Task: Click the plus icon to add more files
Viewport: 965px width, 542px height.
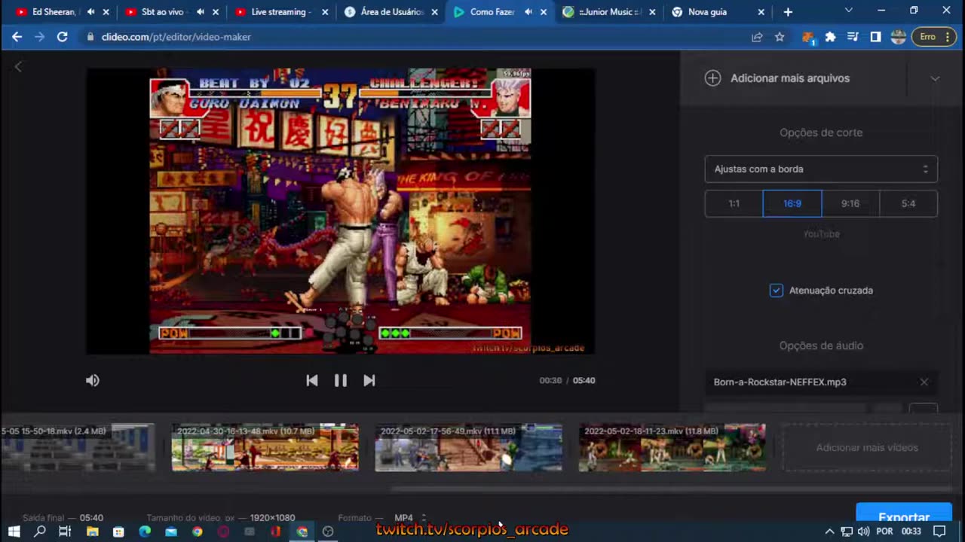Action: [x=712, y=78]
